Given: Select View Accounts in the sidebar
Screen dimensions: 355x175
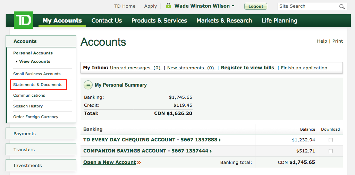Looking at the screenshot, I should [x=35, y=61].
